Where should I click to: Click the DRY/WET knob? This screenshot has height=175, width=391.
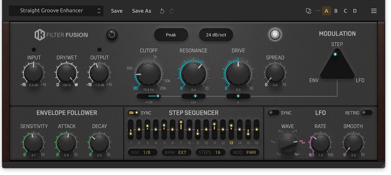click(66, 73)
